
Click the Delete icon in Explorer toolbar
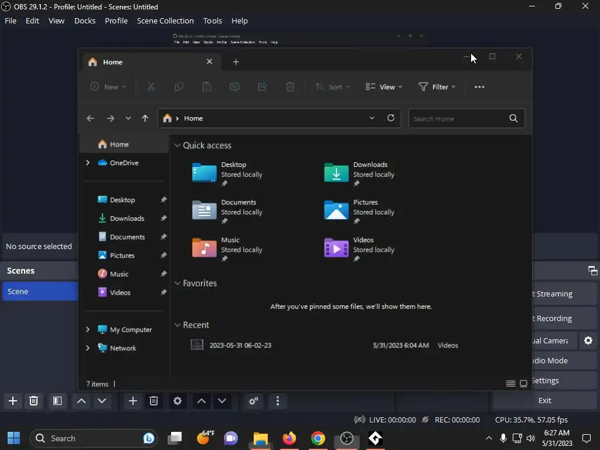290,87
